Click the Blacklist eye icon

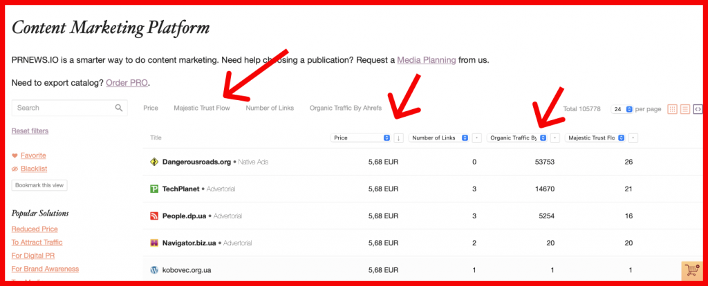coord(15,169)
